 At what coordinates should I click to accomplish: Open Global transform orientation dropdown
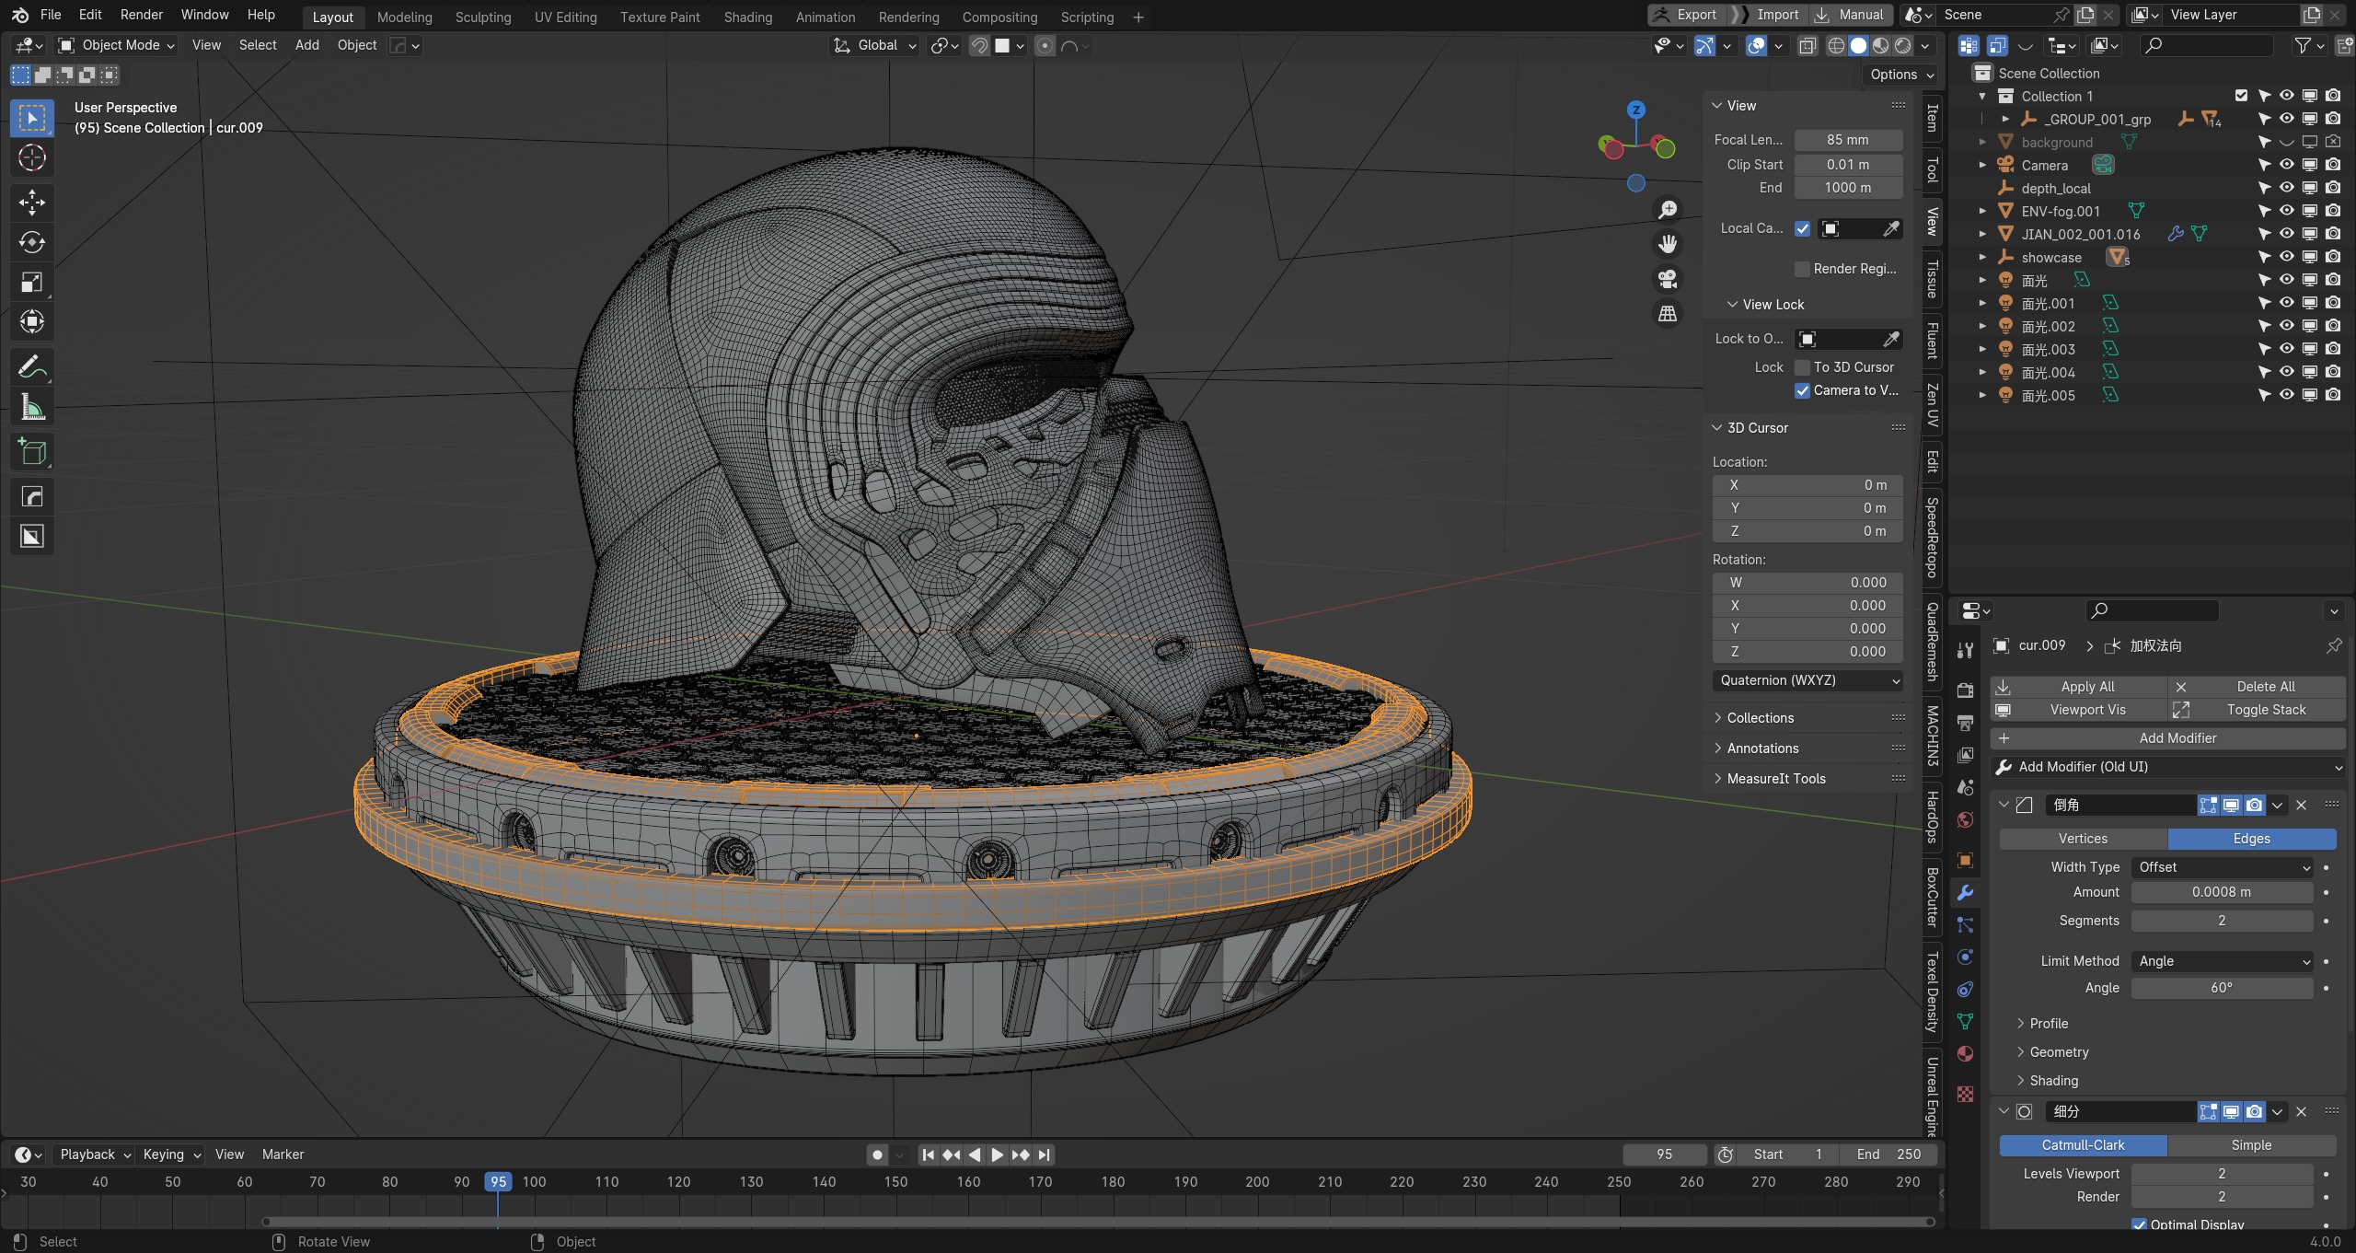[x=874, y=45]
